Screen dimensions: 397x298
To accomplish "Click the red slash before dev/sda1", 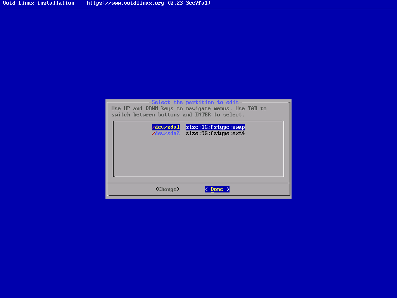I will [x=154, y=127].
